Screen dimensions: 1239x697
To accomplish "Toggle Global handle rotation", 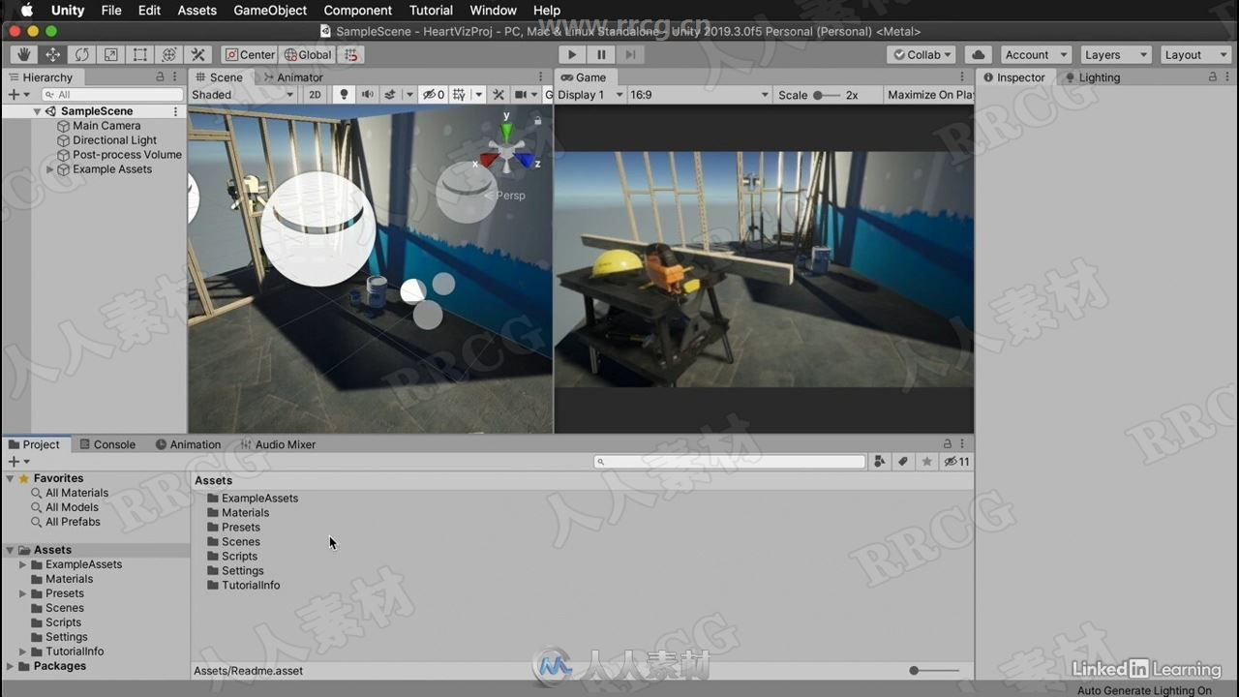I will [x=307, y=55].
